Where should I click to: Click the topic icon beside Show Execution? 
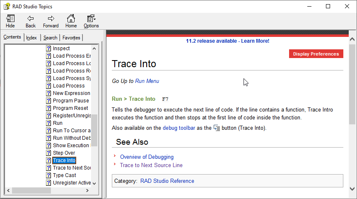click(48, 146)
